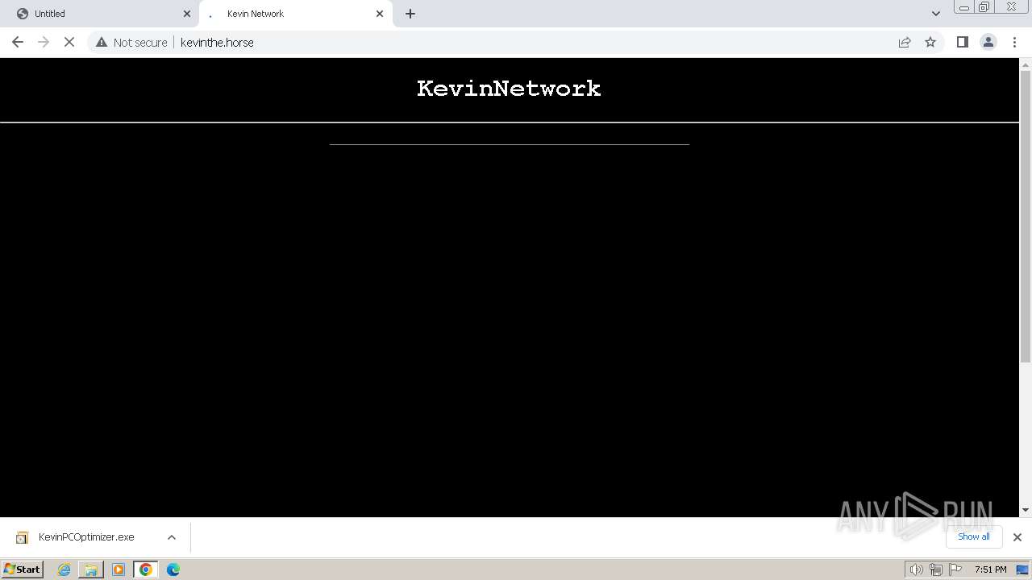Click the forward navigation arrow
This screenshot has height=580, width=1032.
pyautogui.click(x=44, y=42)
